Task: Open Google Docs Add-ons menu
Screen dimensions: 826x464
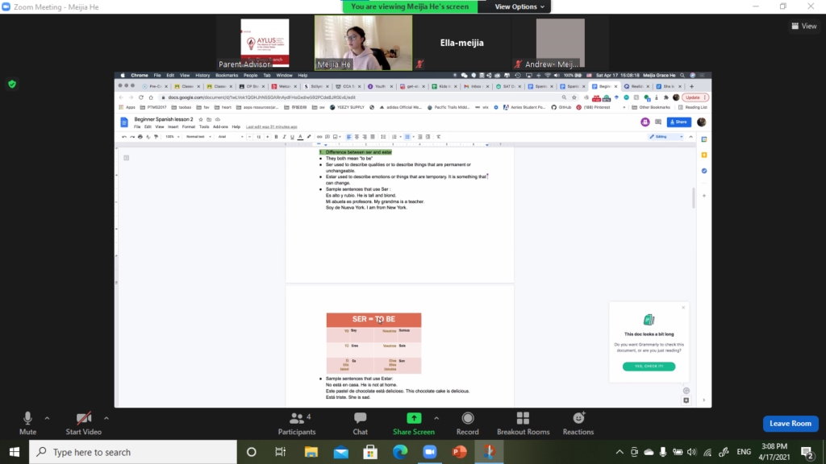Action: click(220, 126)
